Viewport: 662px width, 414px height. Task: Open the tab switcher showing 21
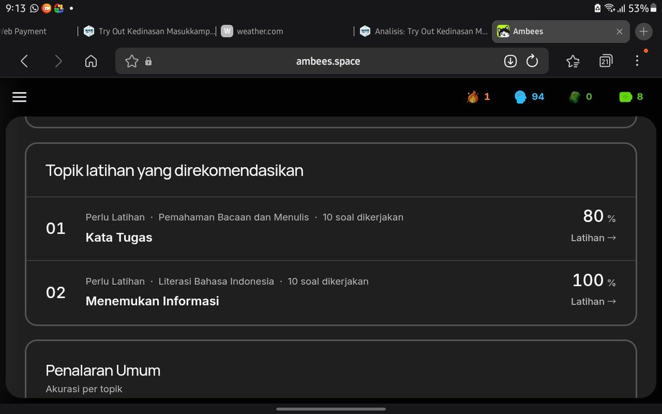(606, 61)
